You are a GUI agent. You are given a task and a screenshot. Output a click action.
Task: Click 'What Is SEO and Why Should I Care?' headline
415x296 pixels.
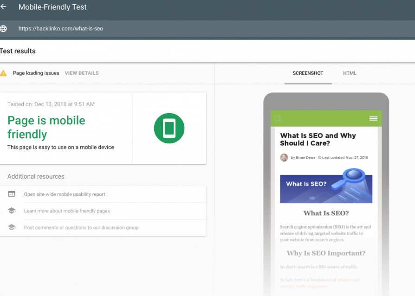pos(318,139)
